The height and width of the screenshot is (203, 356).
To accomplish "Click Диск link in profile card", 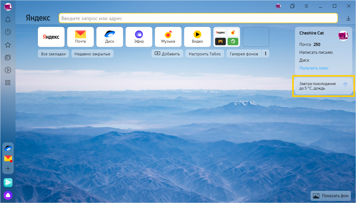I will 304,60.
